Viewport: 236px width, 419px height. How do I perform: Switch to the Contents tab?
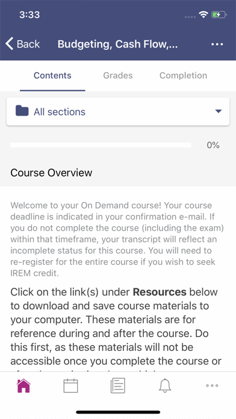(52, 76)
